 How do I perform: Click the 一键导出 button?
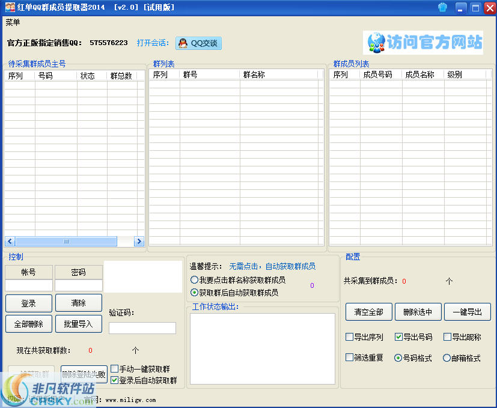(x=468, y=312)
